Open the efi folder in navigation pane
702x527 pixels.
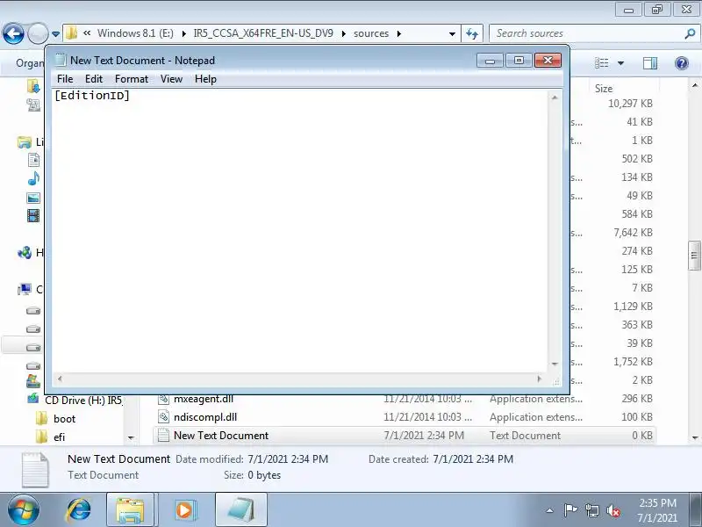(59, 437)
